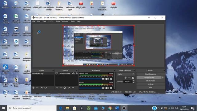The image size is (197, 111).
Task: Open the Mic/Aux settings gear
Action: (x=111, y=88)
